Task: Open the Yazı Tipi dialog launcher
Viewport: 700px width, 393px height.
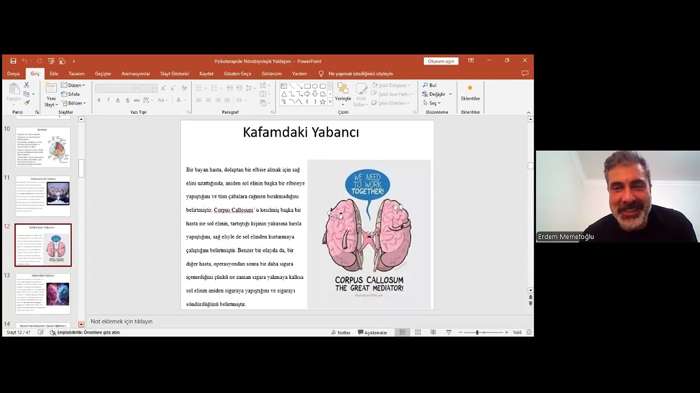Action: point(189,112)
